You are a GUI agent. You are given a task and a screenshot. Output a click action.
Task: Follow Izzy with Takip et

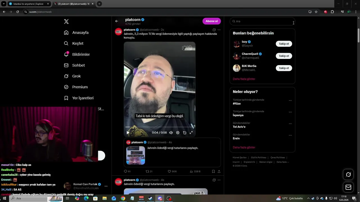(x=284, y=44)
